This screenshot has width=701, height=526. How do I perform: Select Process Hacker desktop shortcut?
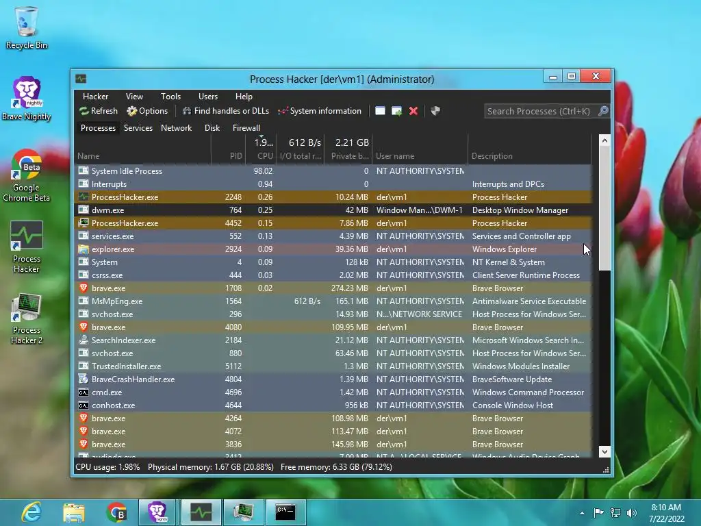[x=27, y=247]
